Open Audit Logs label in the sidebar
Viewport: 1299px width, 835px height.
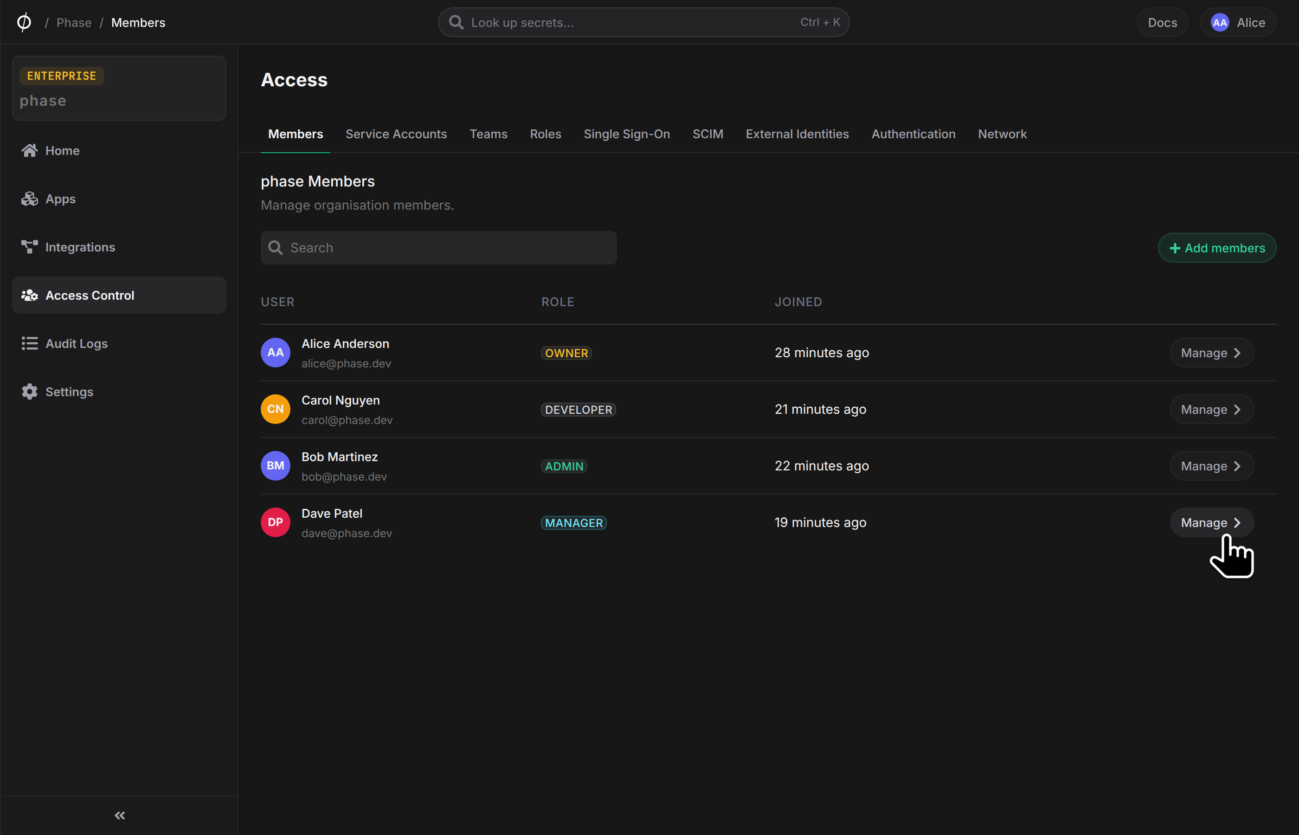[77, 344]
